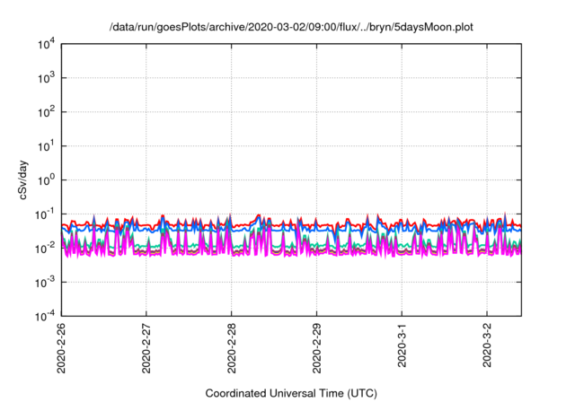Viewport: 575px width, 402px height.
Task: Select the 2020-2-26 date tick label
Action: [x=61, y=348]
